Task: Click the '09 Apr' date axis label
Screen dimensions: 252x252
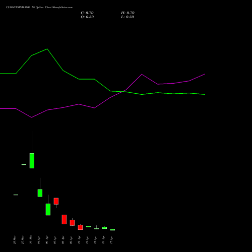Action: tap(71, 240)
